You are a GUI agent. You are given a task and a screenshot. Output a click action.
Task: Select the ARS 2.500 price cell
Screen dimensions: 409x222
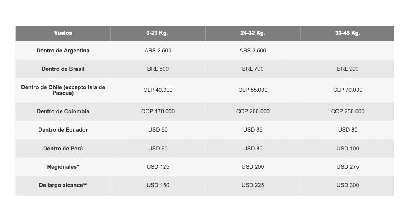point(158,51)
